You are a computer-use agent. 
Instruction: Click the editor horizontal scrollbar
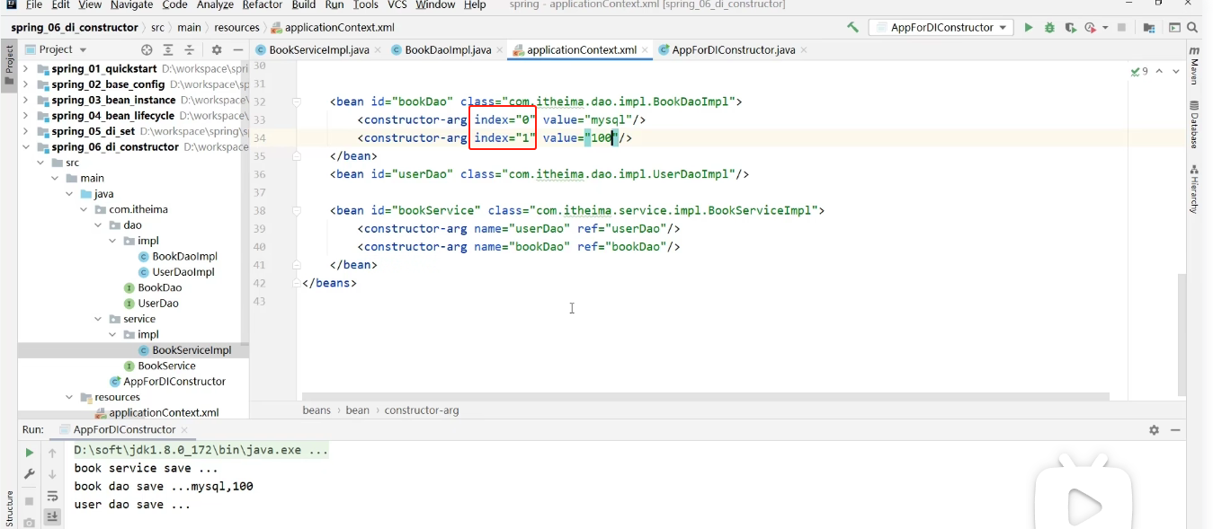pos(706,396)
